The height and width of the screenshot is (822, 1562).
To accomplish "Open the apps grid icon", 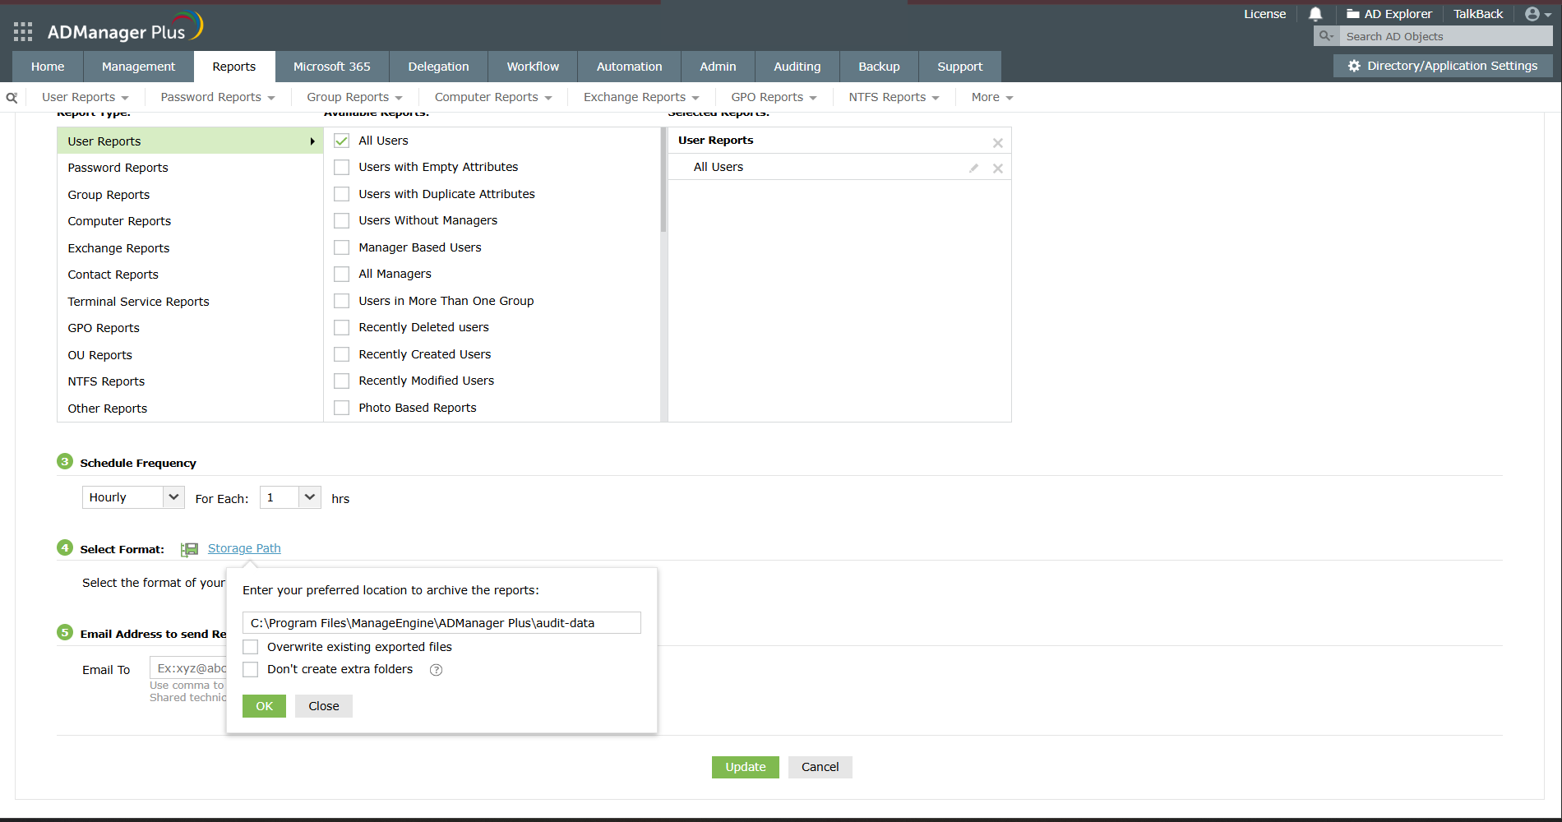I will click(23, 32).
